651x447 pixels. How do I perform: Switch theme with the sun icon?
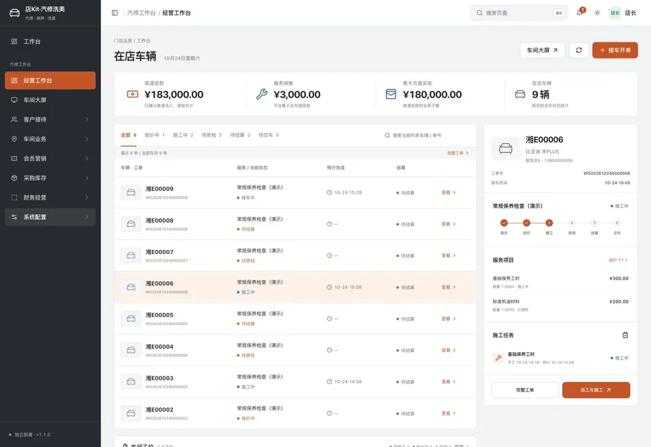click(597, 13)
